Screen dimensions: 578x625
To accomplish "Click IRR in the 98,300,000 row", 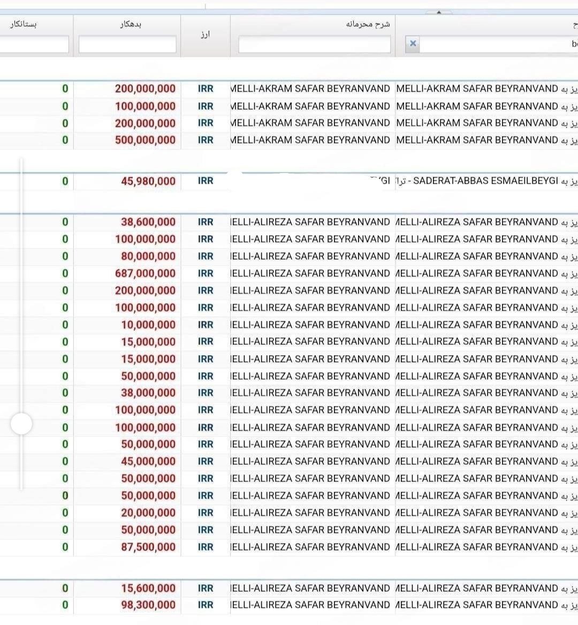I will pos(206,605).
